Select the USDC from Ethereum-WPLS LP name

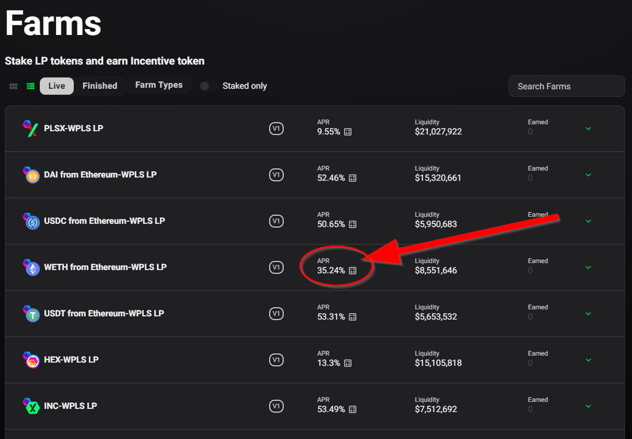[104, 221]
